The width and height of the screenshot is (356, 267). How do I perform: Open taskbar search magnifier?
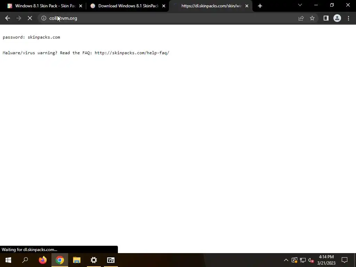[25, 260]
